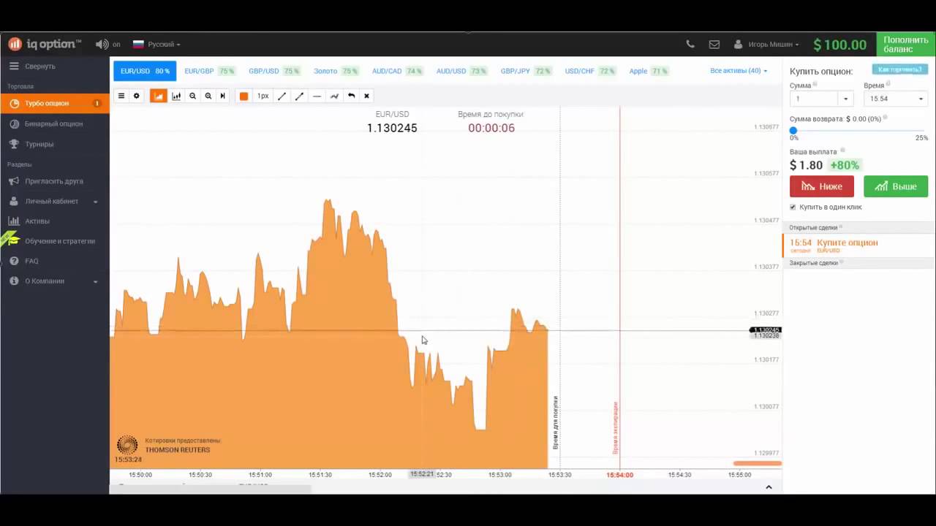Click undo arrow in chart toolbar
This screenshot has width=936, height=526.
click(x=351, y=96)
